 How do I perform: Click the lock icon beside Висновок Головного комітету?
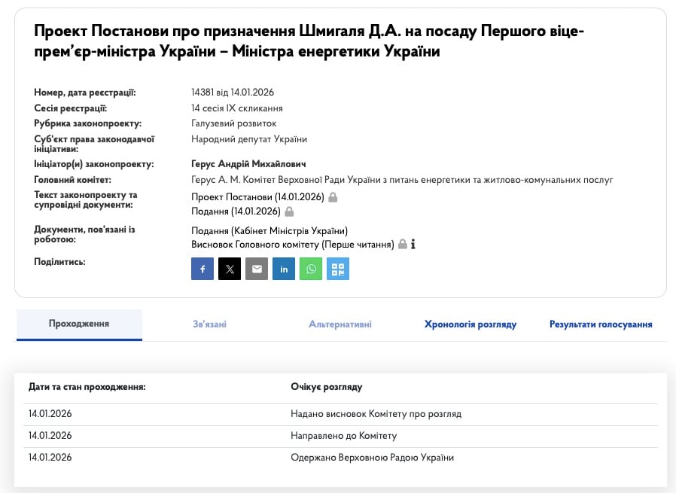coord(403,245)
